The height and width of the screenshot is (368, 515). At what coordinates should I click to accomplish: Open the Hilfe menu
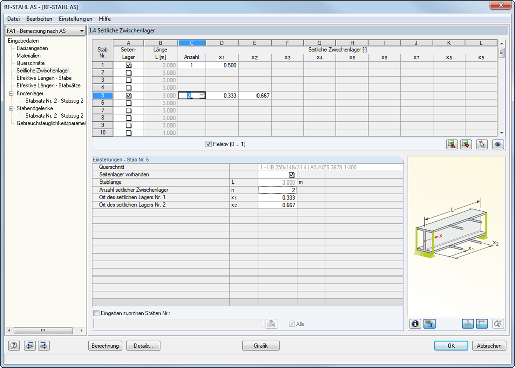105,19
